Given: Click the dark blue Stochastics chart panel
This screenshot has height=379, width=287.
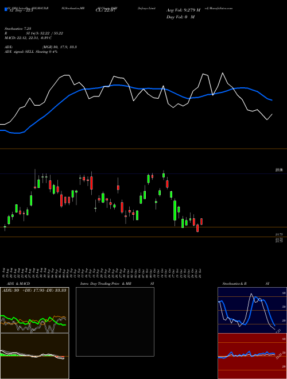Looking at the screenshot, I should tap(252, 310).
